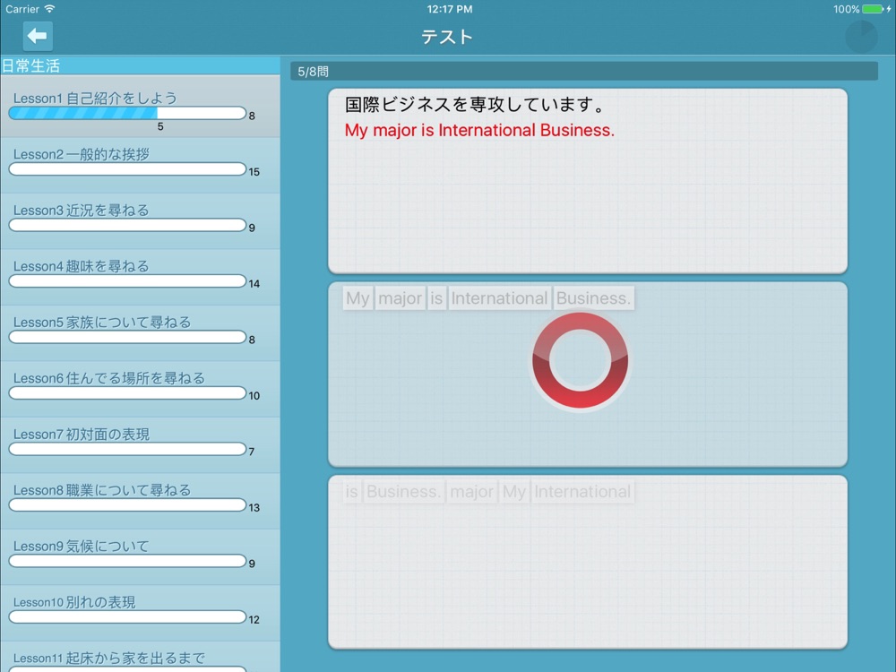Tap the Wi-Fi icon in status bar
The width and height of the screenshot is (896, 672).
(49, 9)
